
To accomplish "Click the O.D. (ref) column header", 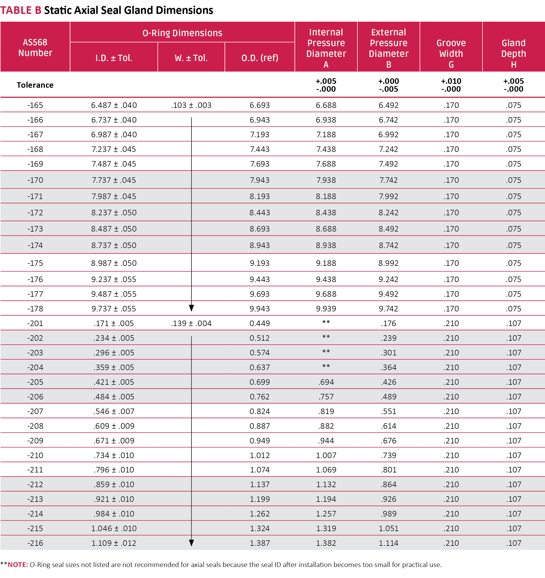I will click(260, 58).
